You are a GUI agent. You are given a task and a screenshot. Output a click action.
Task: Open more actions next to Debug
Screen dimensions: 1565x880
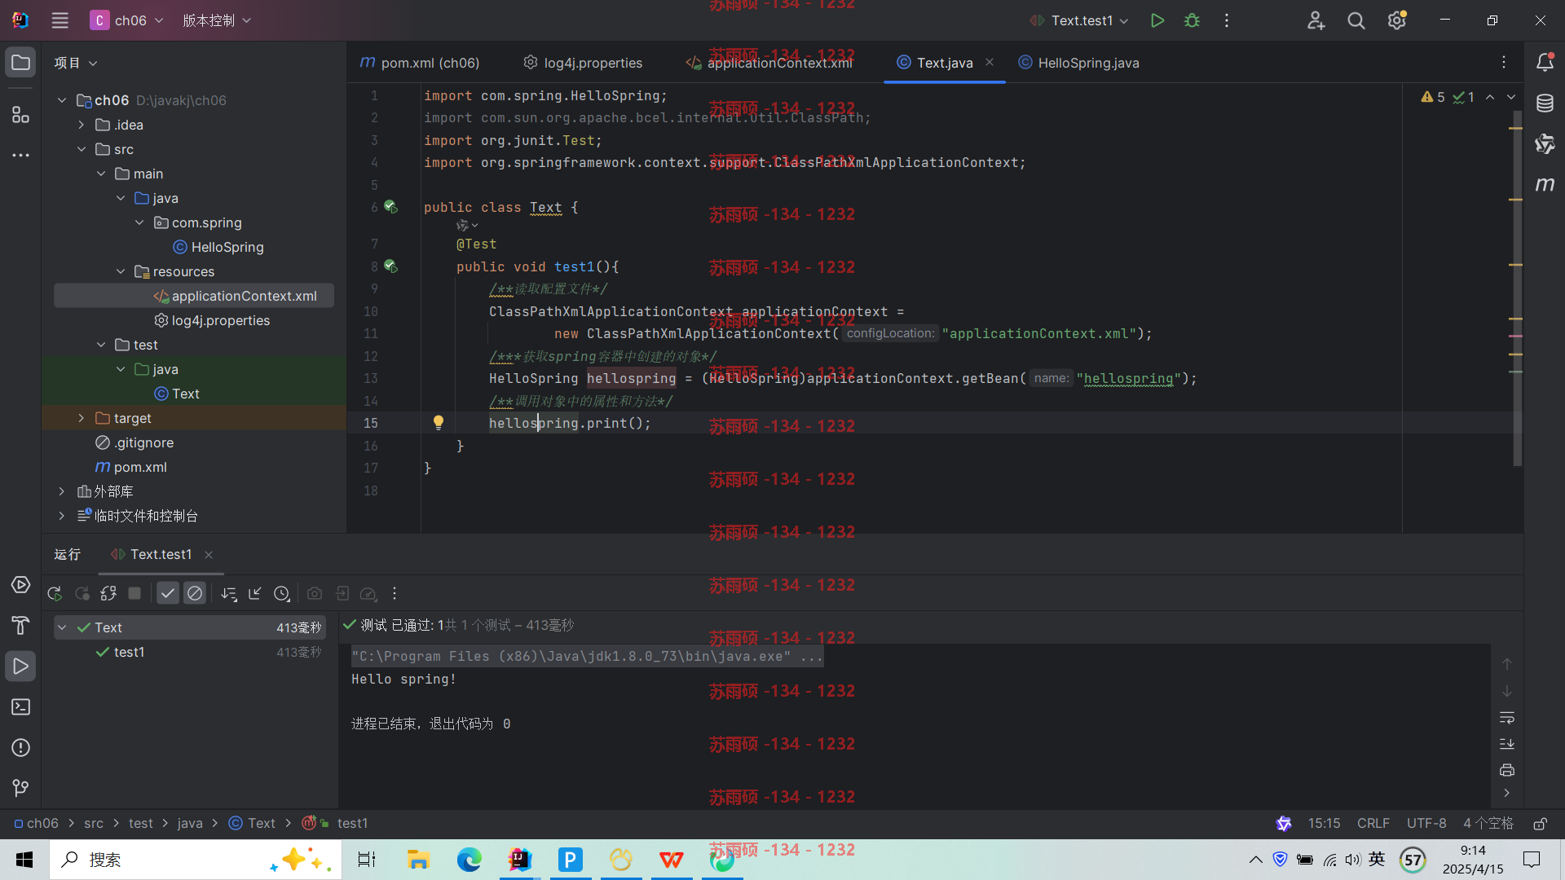[x=1227, y=20]
